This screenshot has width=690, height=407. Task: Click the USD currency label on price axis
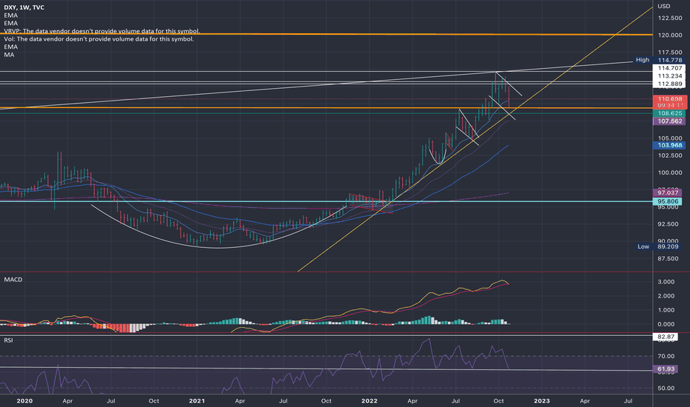[x=663, y=6]
